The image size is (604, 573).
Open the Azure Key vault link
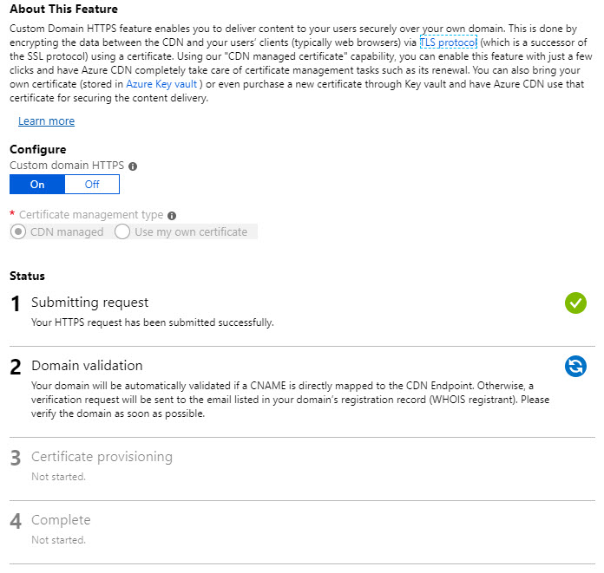click(x=161, y=84)
